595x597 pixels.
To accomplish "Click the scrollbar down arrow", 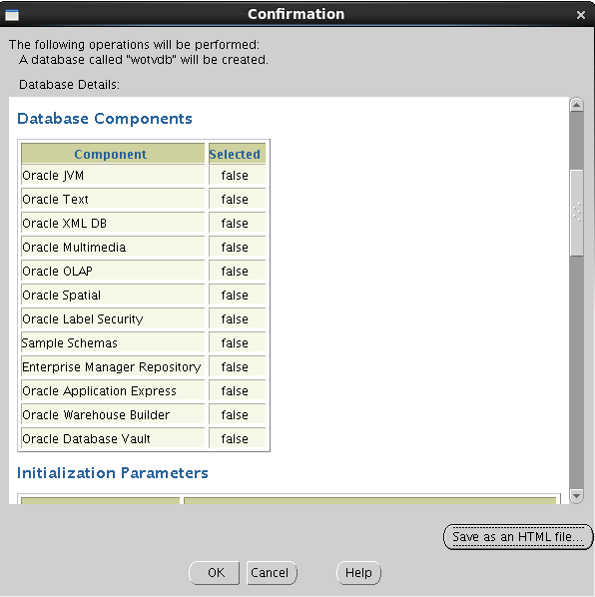I will (x=576, y=496).
